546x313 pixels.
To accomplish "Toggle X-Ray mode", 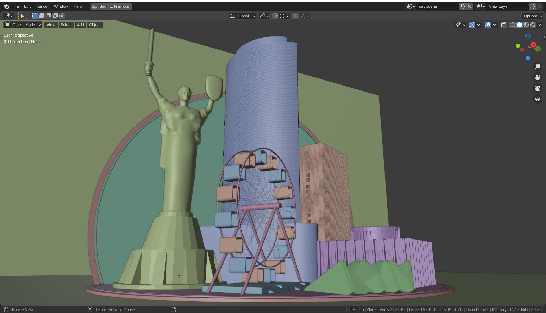I will 503,25.
